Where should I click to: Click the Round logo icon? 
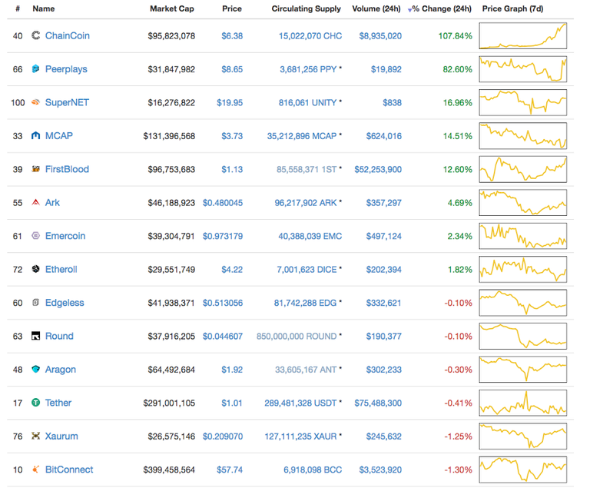pos(36,336)
